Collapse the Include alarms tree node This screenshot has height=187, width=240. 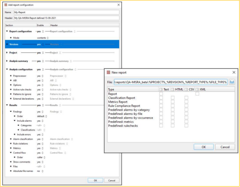click(15, 121)
